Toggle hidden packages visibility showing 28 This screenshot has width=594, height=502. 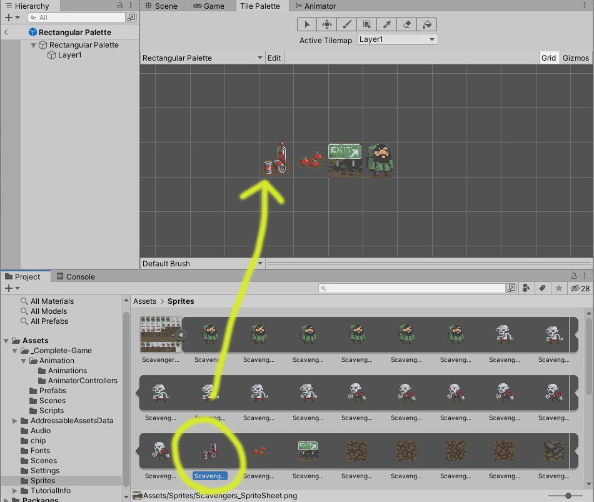coord(580,288)
